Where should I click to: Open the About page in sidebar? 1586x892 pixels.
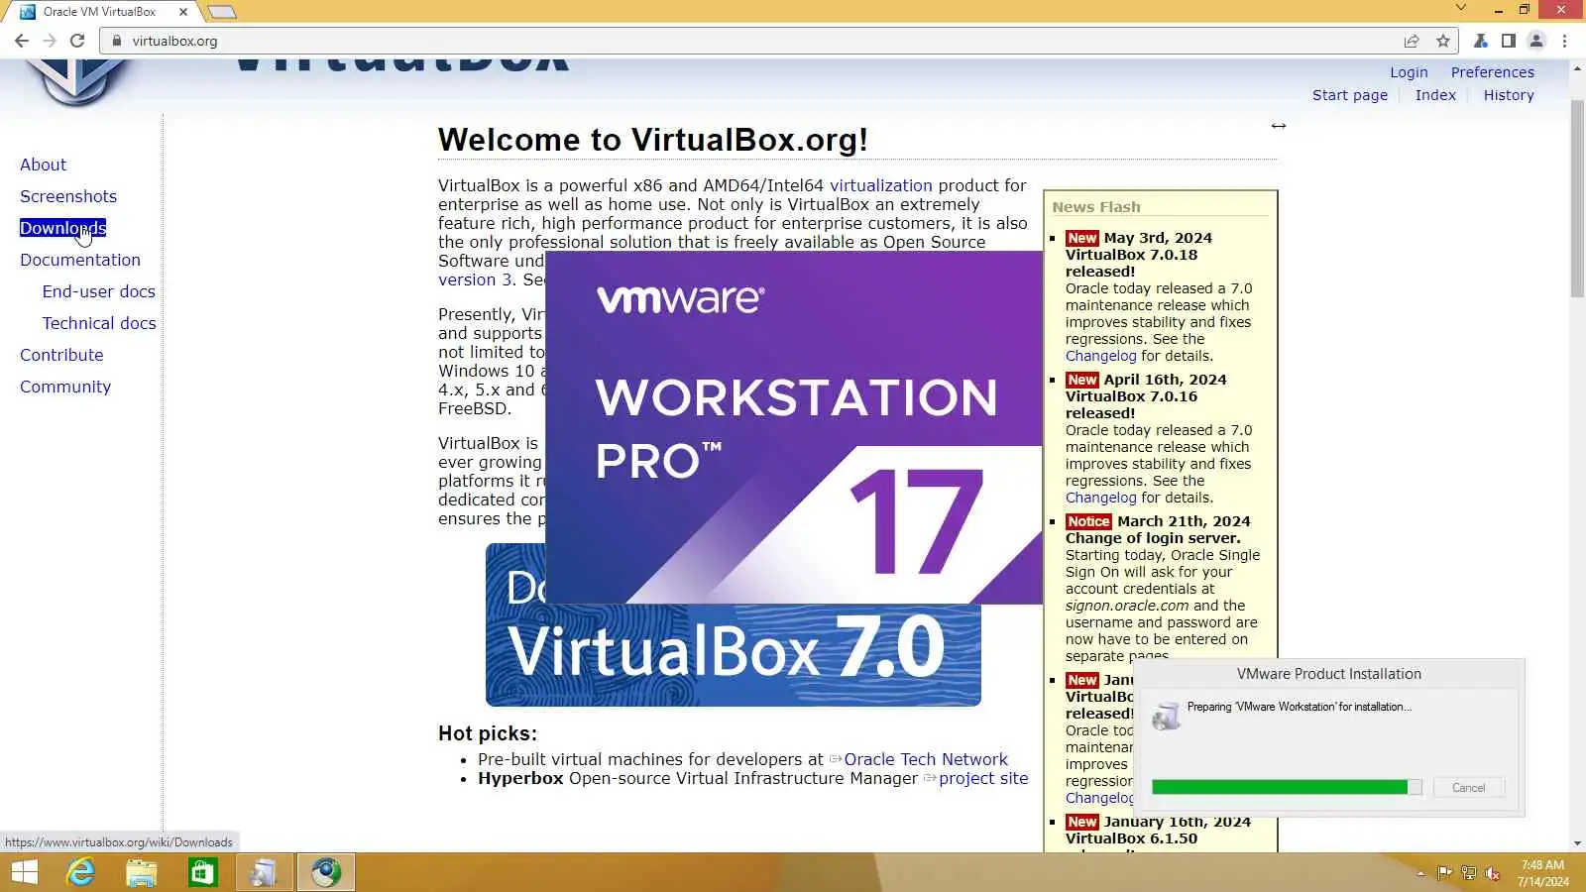pyautogui.click(x=44, y=165)
